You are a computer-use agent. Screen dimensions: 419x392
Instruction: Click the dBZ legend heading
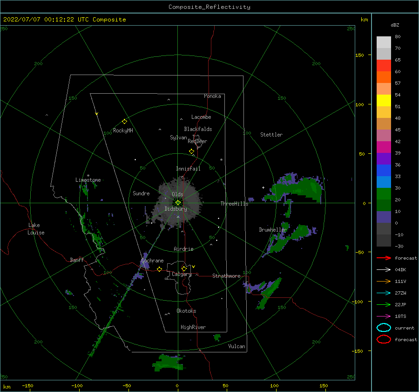click(395, 25)
